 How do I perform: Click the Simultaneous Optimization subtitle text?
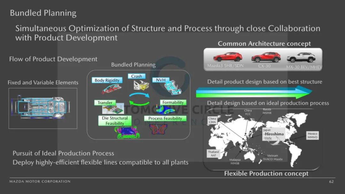click(x=168, y=33)
